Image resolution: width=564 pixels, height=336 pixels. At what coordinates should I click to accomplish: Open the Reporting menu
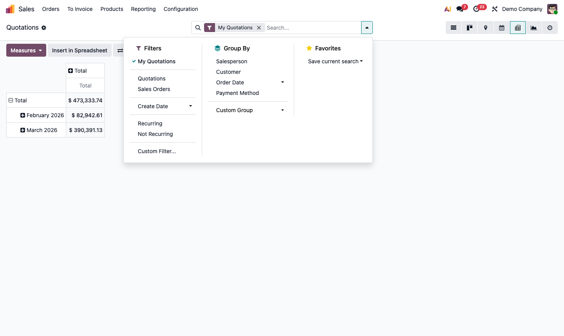[x=143, y=9]
